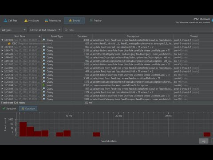This screenshot has height=160, width=213.
Task: Open the Telemetries tab
Action: pos(53,20)
